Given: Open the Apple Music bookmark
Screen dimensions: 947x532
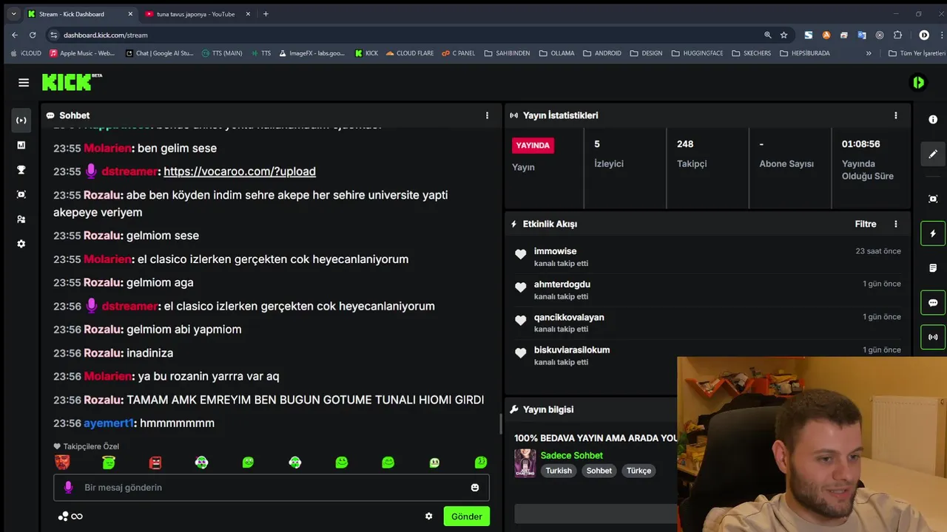Looking at the screenshot, I should click(82, 53).
